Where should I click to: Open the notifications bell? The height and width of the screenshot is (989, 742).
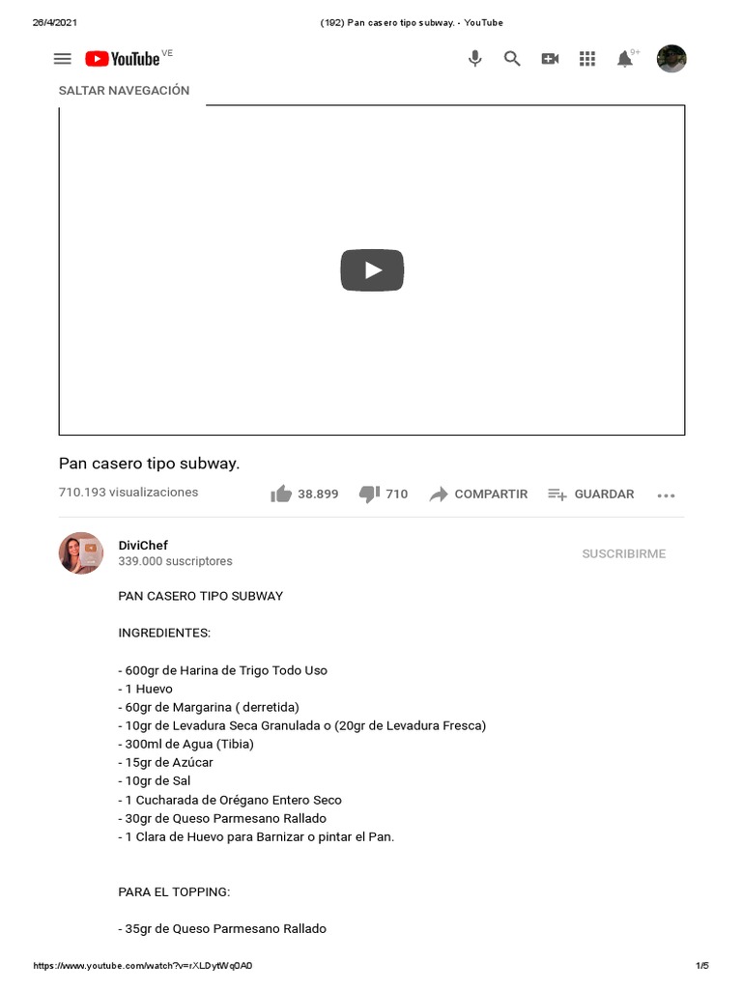click(x=625, y=59)
